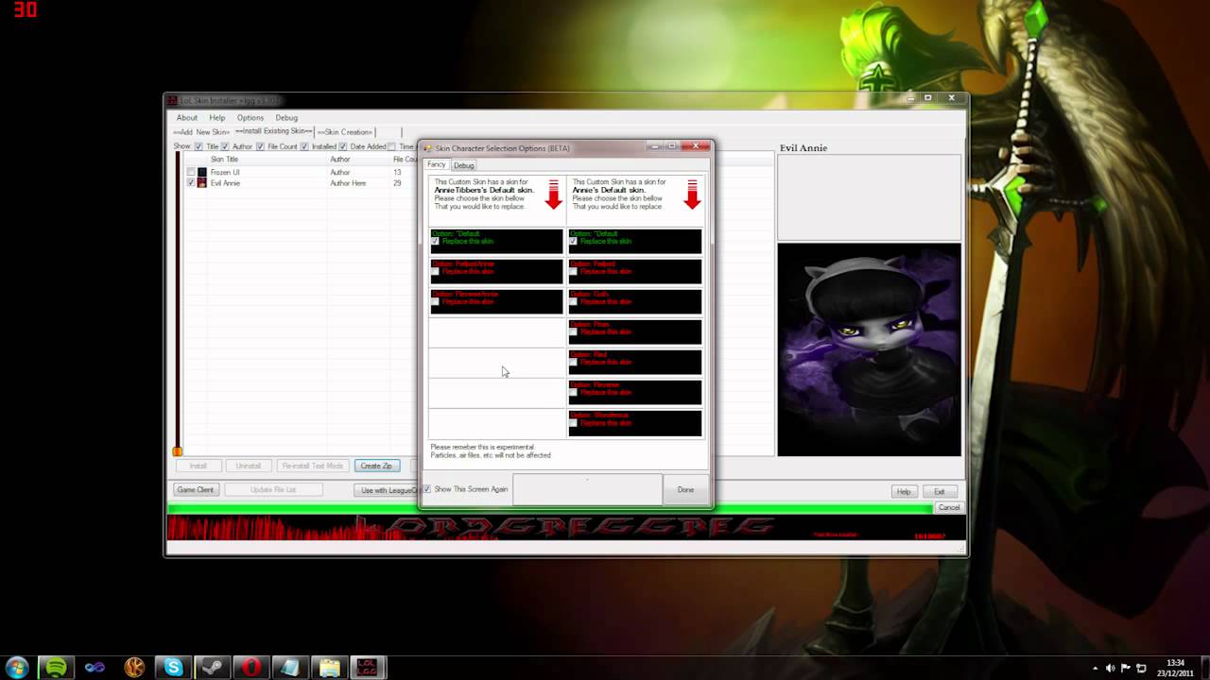Click the Uninstall button

tap(249, 466)
